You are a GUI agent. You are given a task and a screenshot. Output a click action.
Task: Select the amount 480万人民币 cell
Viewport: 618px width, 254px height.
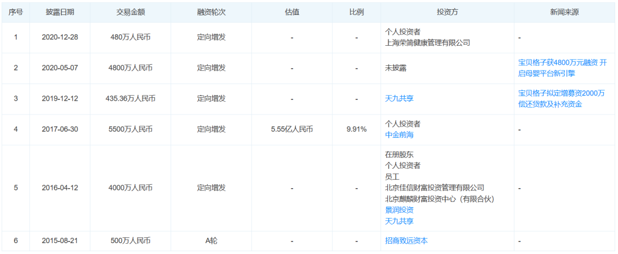[x=131, y=37]
